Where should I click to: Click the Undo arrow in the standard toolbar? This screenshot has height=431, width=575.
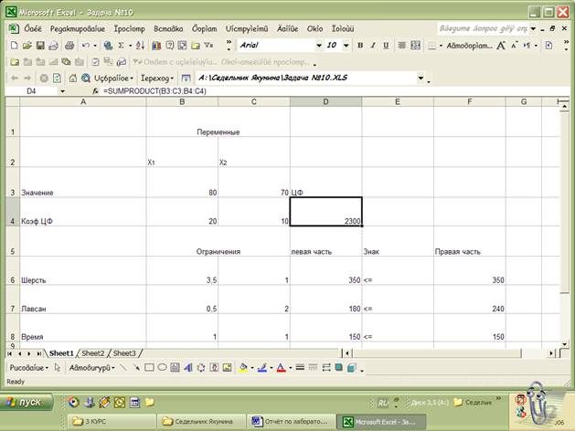85,45
